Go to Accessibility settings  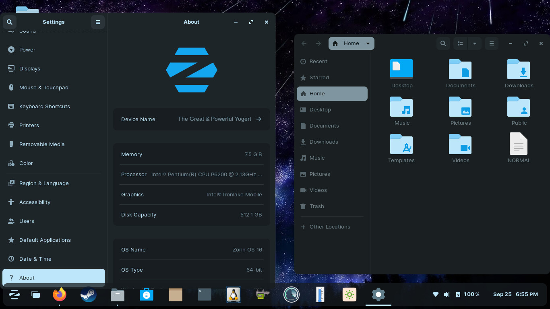pyautogui.click(x=54, y=202)
